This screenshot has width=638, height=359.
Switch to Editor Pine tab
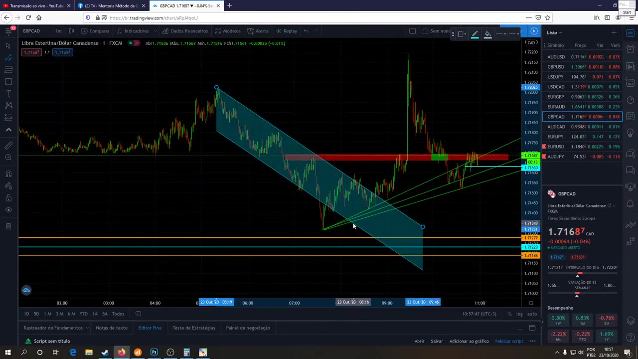click(x=150, y=328)
